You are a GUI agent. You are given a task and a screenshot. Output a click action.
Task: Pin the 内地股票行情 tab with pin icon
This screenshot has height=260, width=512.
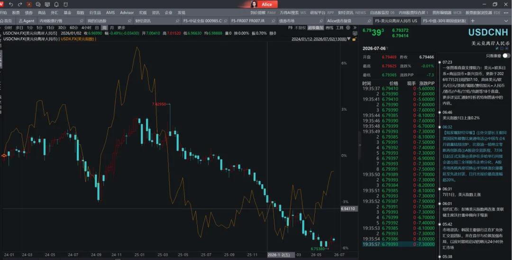[81, 21]
